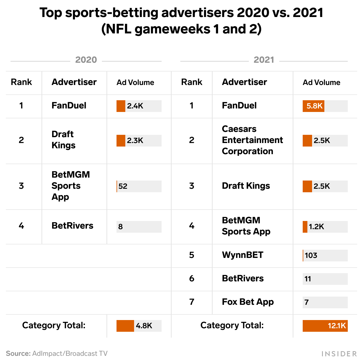Click the 2021 Draft Kings 2.5K bar
The width and height of the screenshot is (363, 364).
325,186
